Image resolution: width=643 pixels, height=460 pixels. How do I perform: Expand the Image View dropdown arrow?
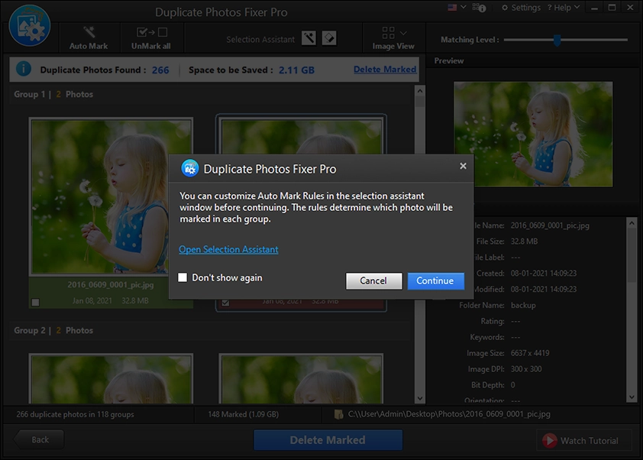[403, 33]
